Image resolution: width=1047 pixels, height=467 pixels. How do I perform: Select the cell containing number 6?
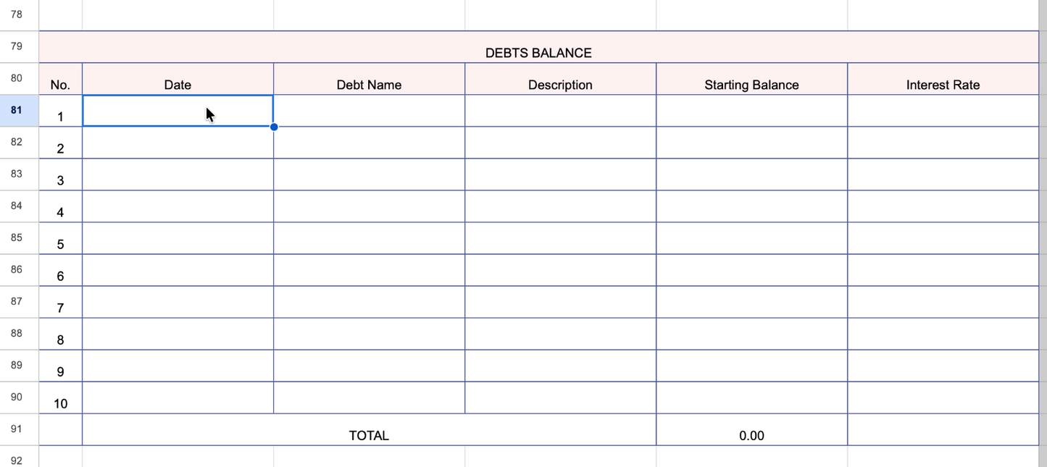pyautogui.click(x=60, y=270)
